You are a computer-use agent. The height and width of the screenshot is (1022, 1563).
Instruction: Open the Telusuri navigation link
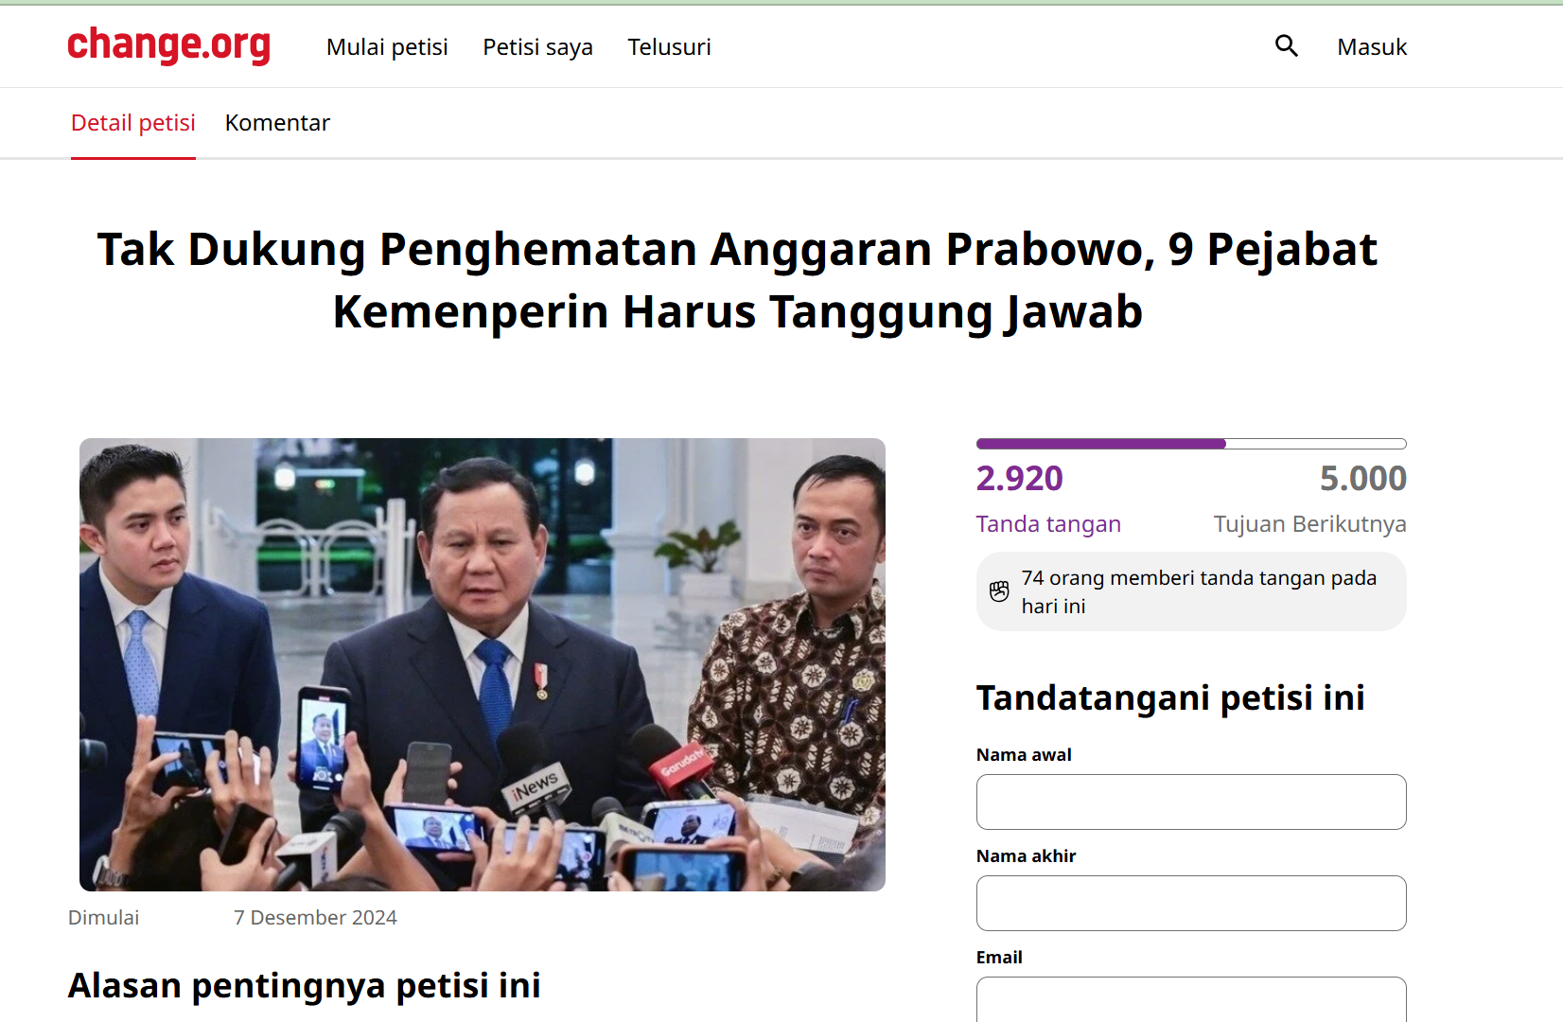pyautogui.click(x=669, y=46)
